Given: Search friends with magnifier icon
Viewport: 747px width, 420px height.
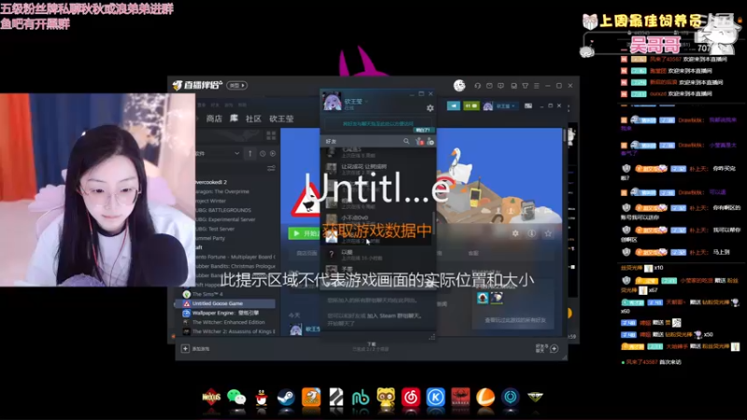Looking at the screenshot, I should (406, 142).
